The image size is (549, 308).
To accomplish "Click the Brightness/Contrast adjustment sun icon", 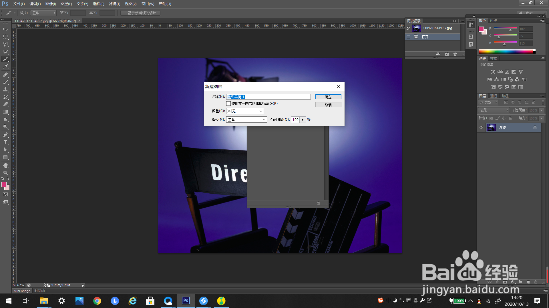I will [493, 72].
